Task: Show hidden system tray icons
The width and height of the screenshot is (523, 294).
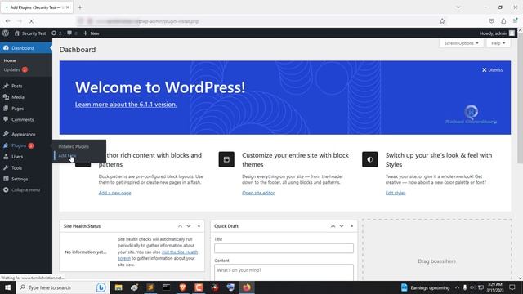Action: 457,287
